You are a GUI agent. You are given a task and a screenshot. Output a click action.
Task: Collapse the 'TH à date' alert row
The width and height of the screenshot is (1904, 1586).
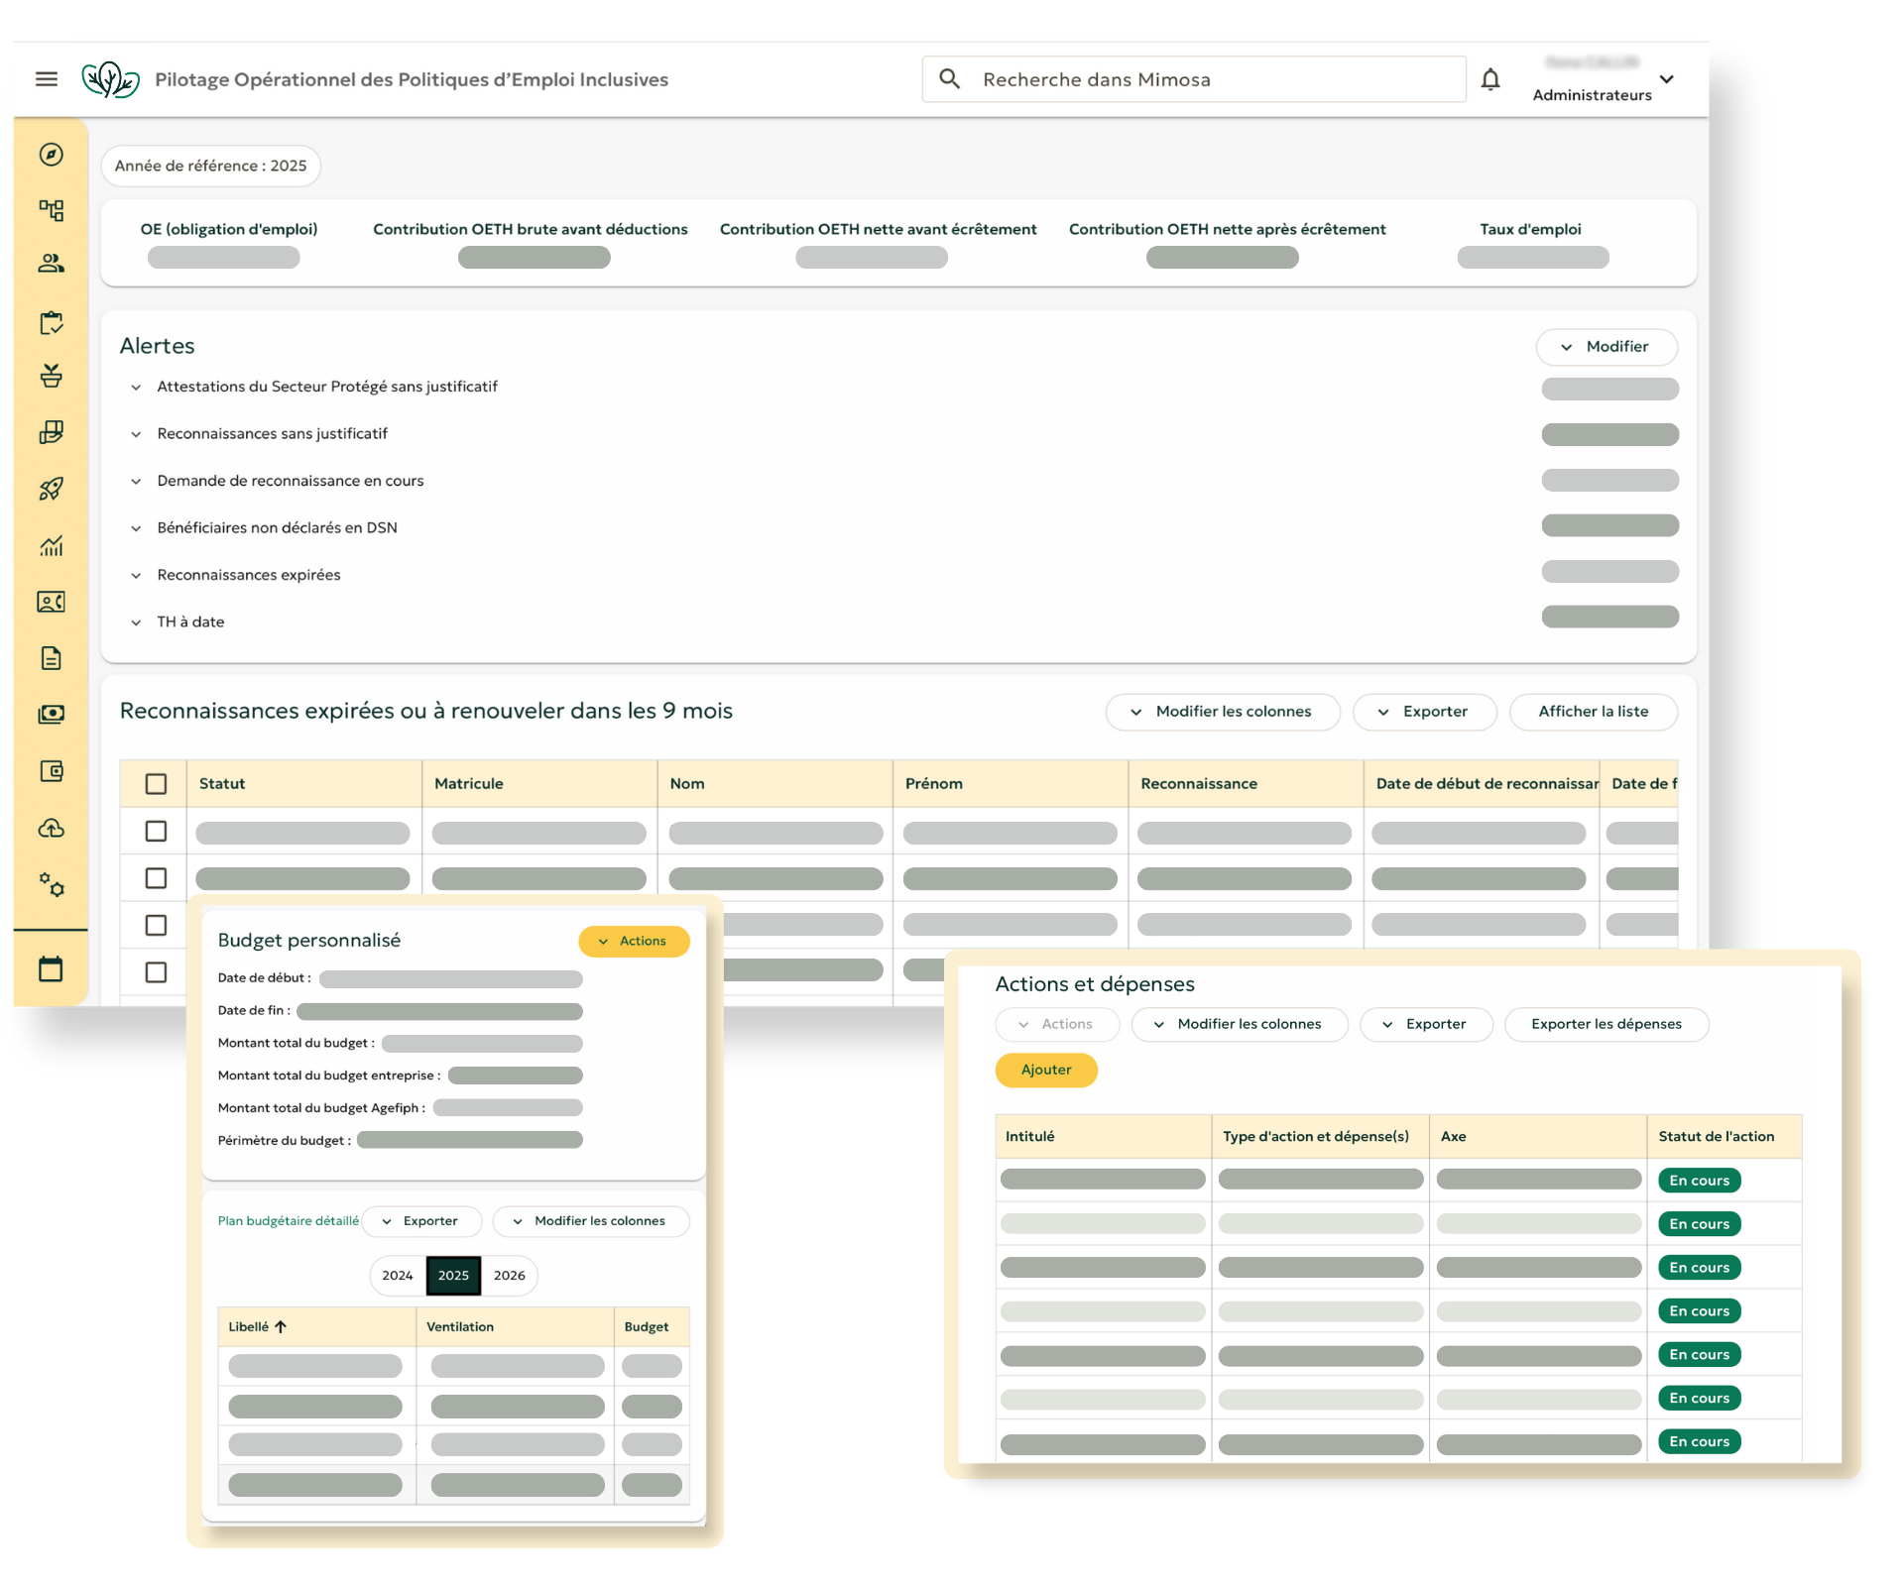coord(136,622)
